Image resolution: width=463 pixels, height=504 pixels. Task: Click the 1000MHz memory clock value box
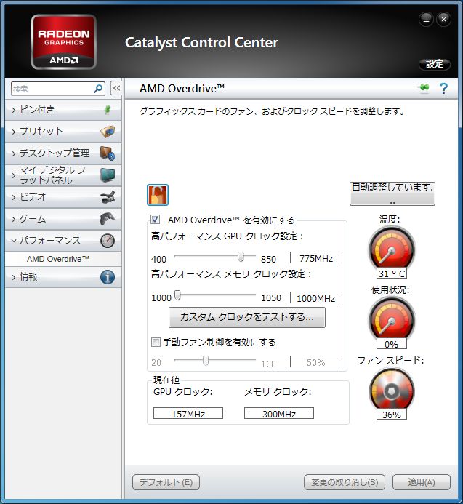pyautogui.click(x=316, y=297)
